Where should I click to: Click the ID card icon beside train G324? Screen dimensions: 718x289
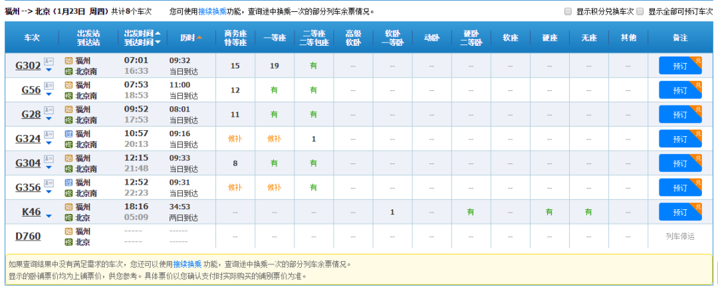49,135
